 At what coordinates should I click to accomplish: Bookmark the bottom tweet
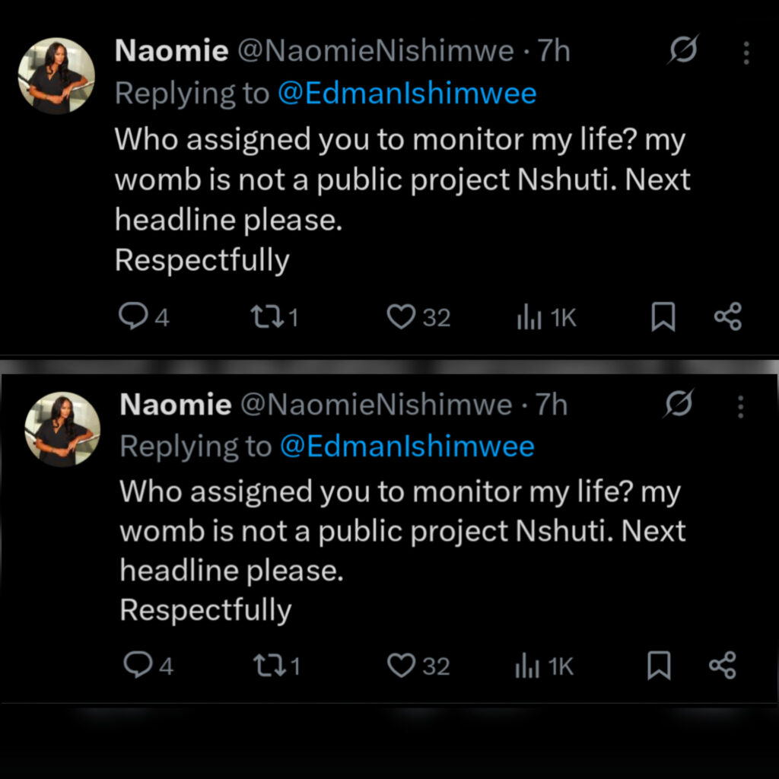(x=659, y=666)
